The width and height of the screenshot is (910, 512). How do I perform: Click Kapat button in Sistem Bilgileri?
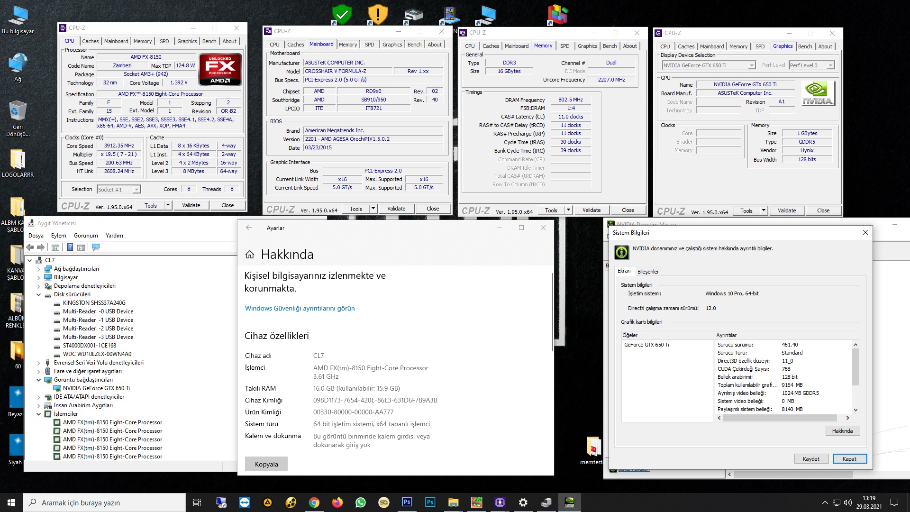[x=849, y=459]
